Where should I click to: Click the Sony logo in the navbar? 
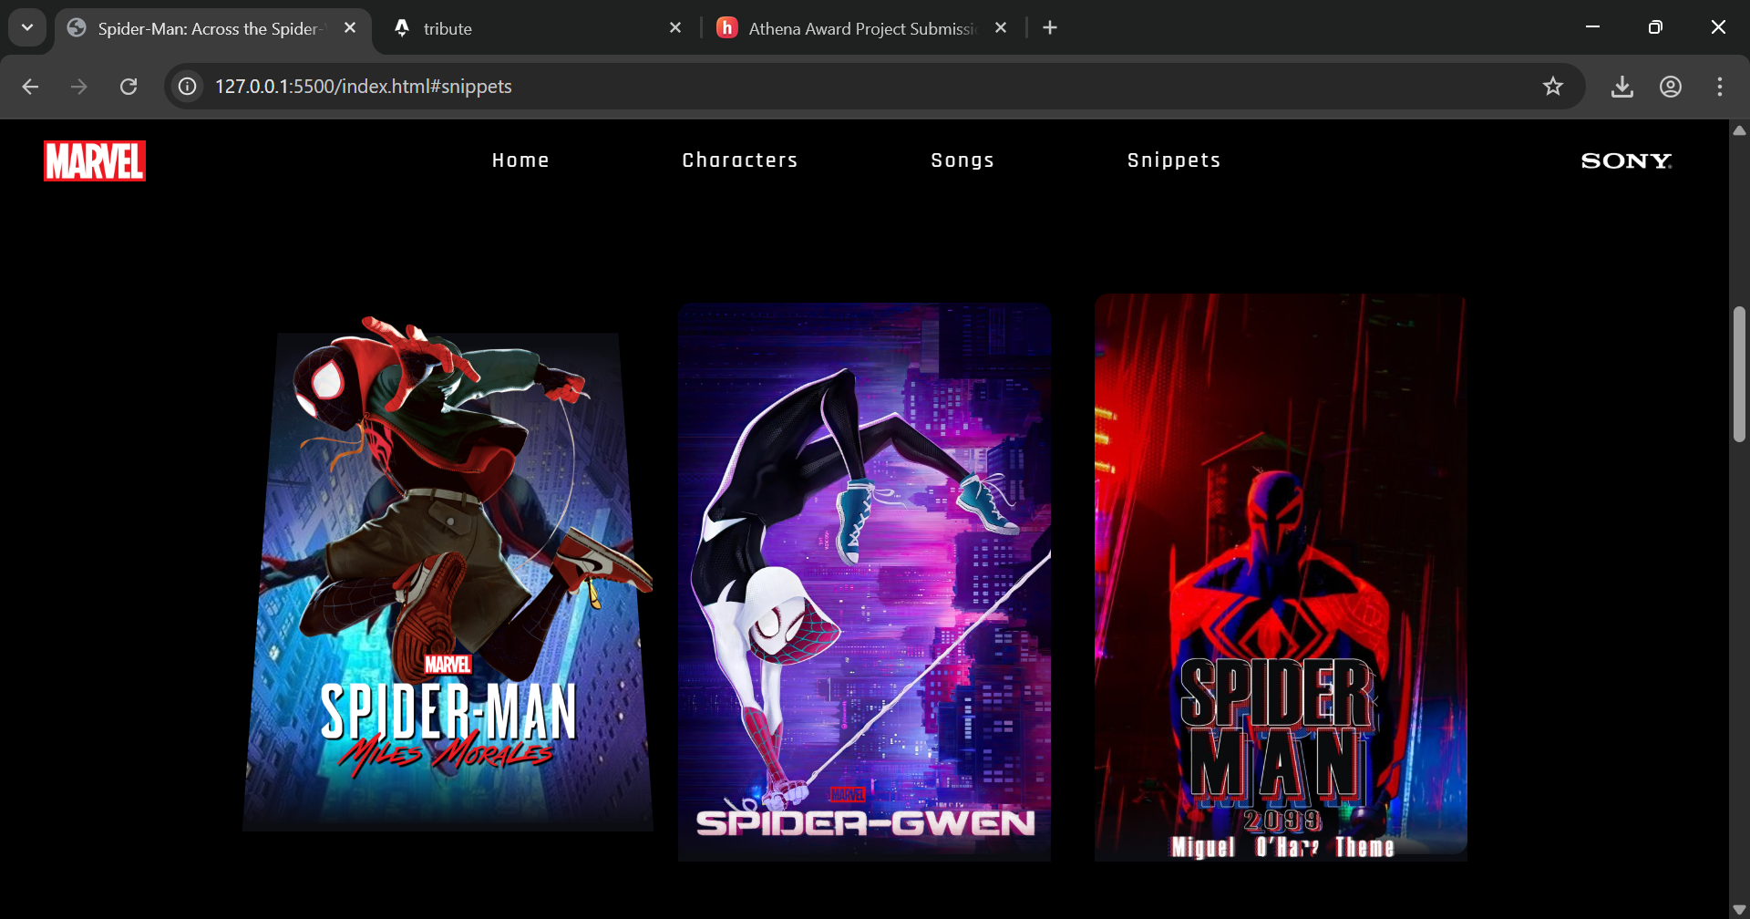pyautogui.click(x=1626, y=160)
